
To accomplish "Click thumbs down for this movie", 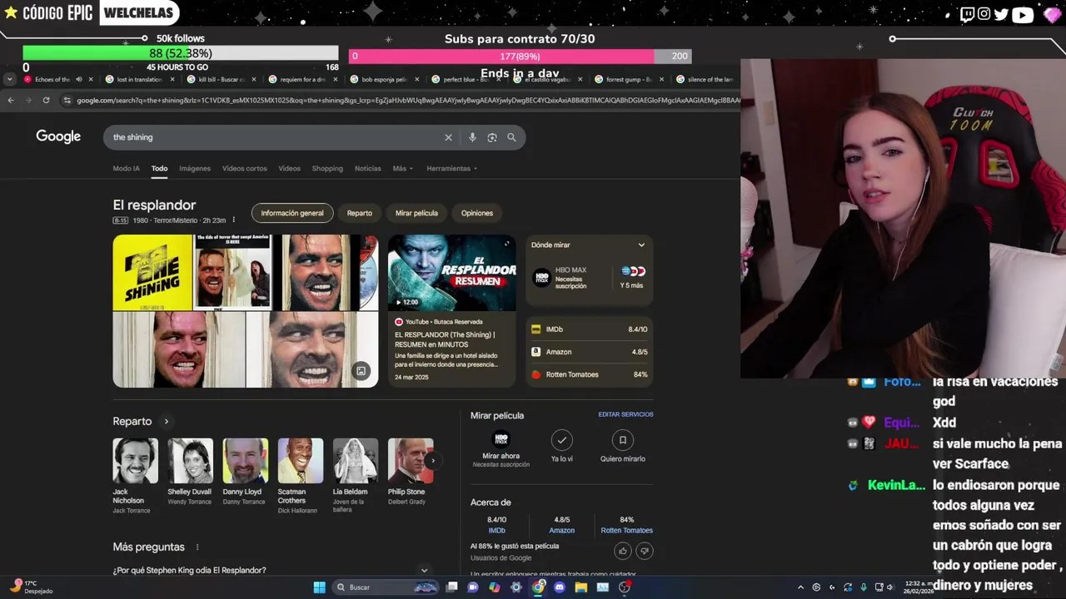I will 644,551.
